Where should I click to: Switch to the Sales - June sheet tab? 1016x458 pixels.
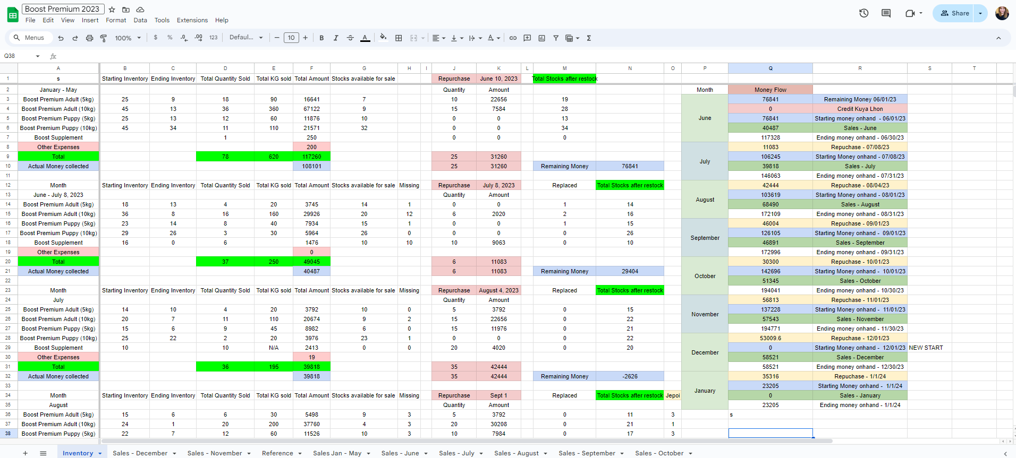click(x=400, y=453)
